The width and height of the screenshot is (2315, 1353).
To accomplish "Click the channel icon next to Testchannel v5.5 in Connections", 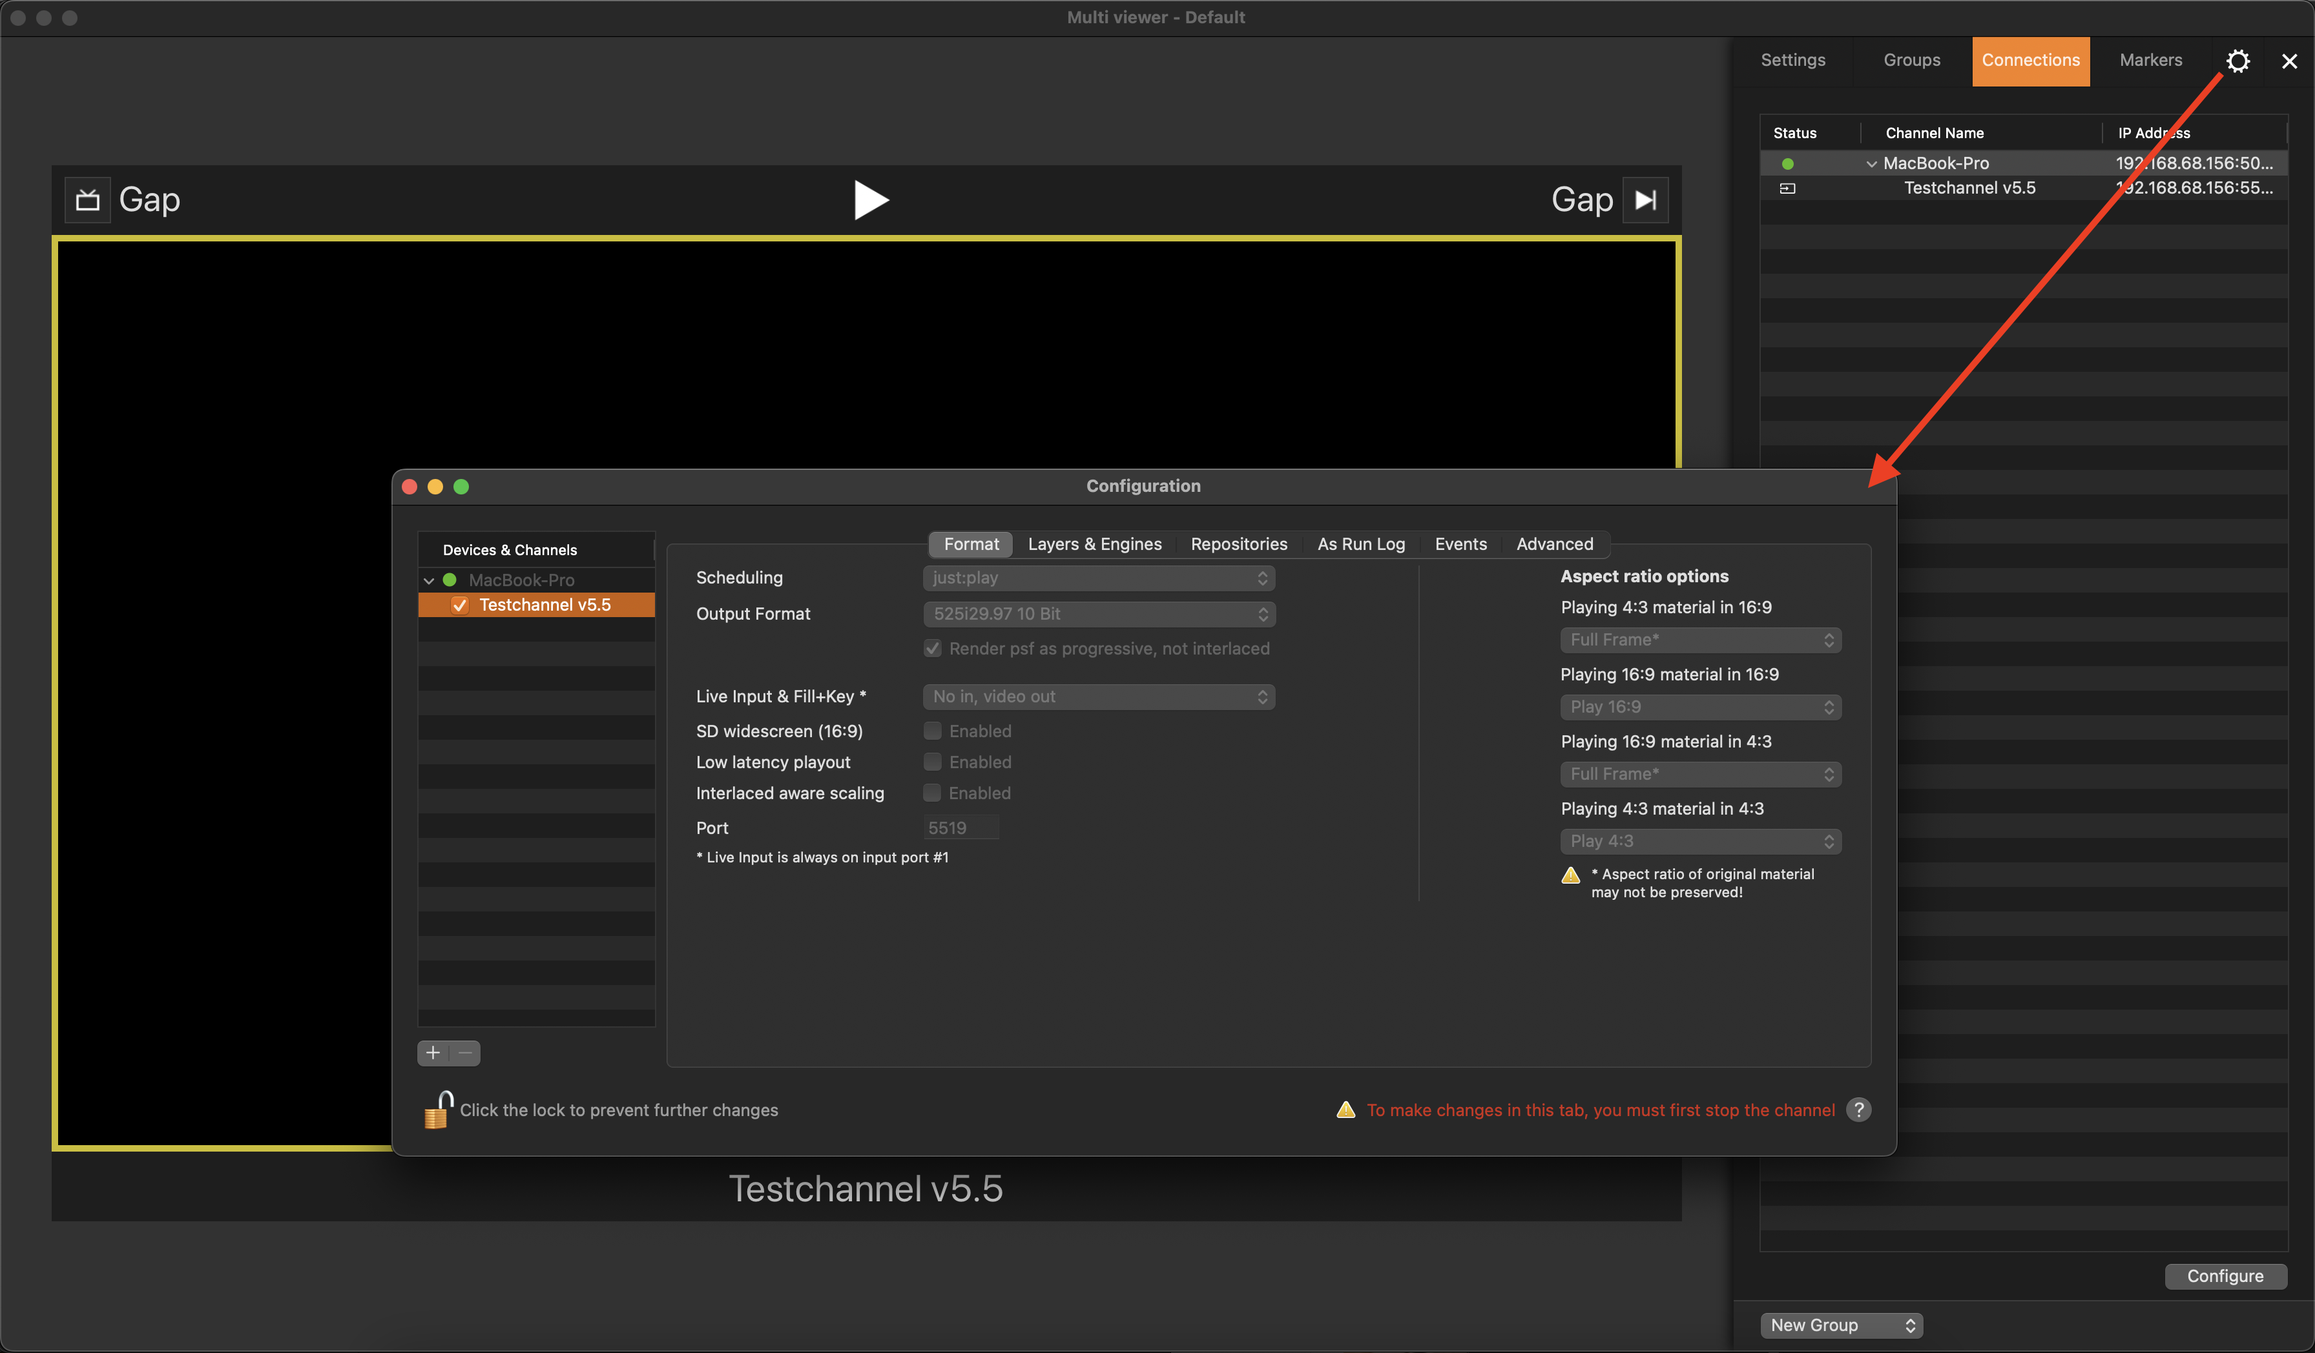I will click(x=1787, y=188).
